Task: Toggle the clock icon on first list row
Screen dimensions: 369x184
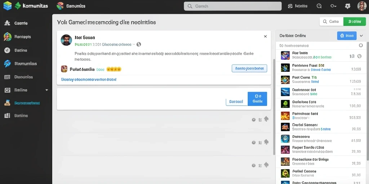Action: pyautogui.click(x=359, y=56)
